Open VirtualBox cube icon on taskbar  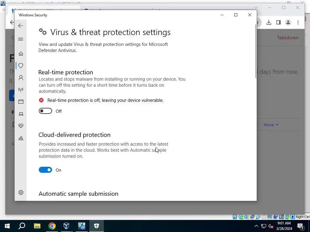tap(66, 226)
